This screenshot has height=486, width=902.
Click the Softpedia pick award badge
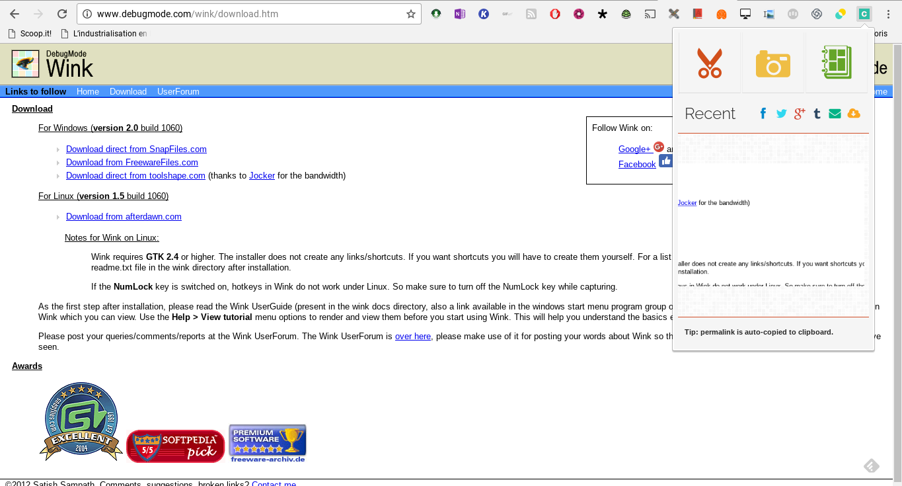click(175, 446)
